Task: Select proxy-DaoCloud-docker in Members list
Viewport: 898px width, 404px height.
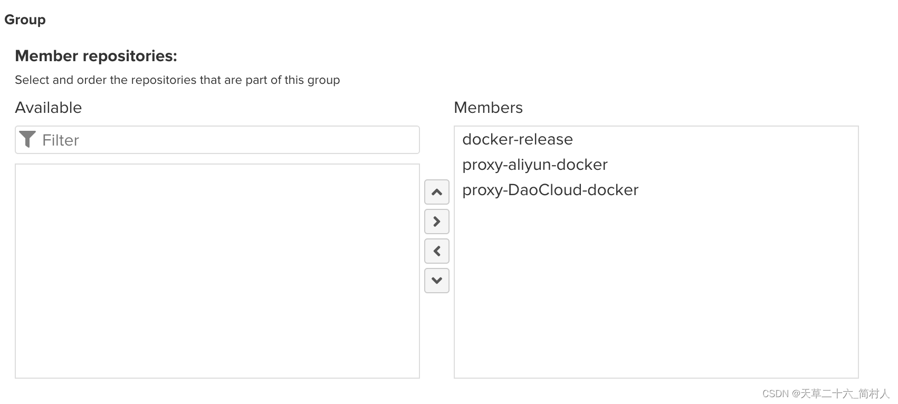Action: point(656,190)
